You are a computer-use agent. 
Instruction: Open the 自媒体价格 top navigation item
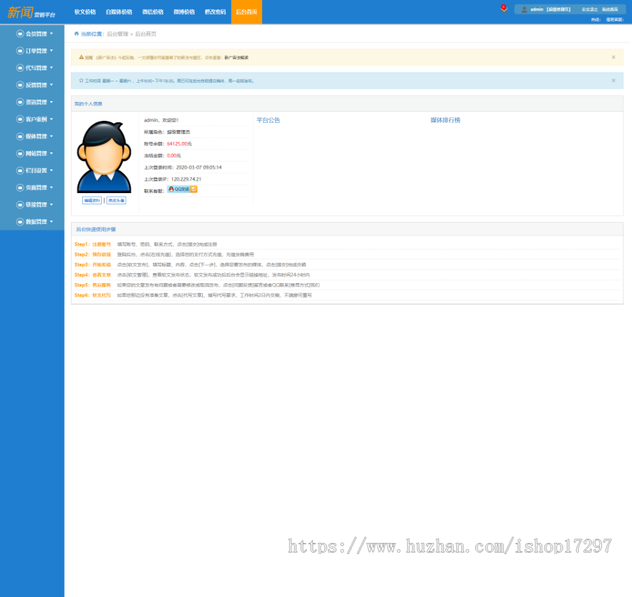[119, 12]
